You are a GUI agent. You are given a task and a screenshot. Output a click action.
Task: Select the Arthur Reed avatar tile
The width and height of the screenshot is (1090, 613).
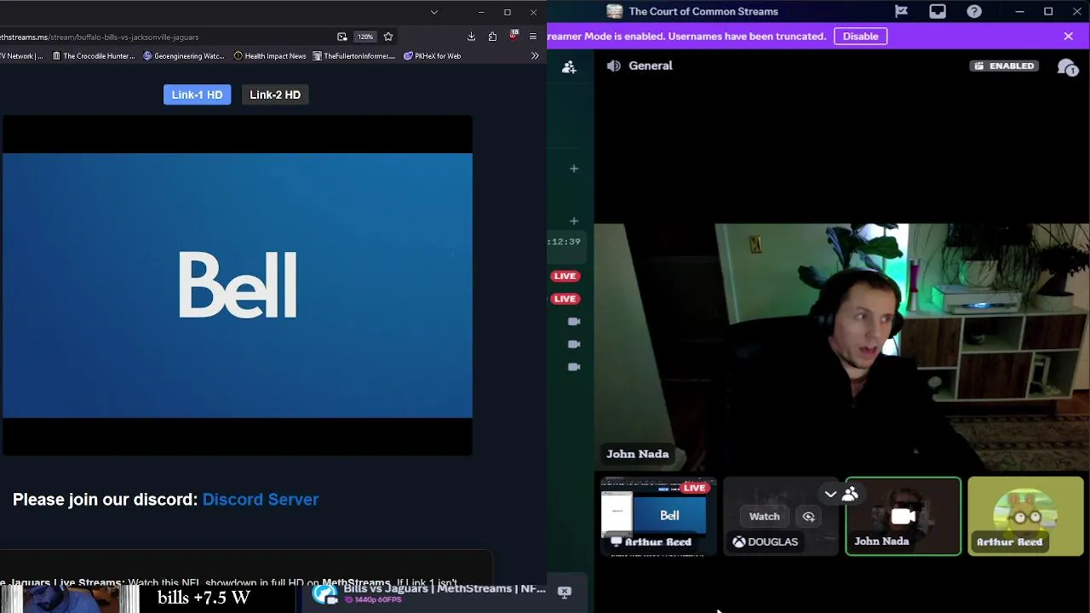click(x=1025, y=516)
